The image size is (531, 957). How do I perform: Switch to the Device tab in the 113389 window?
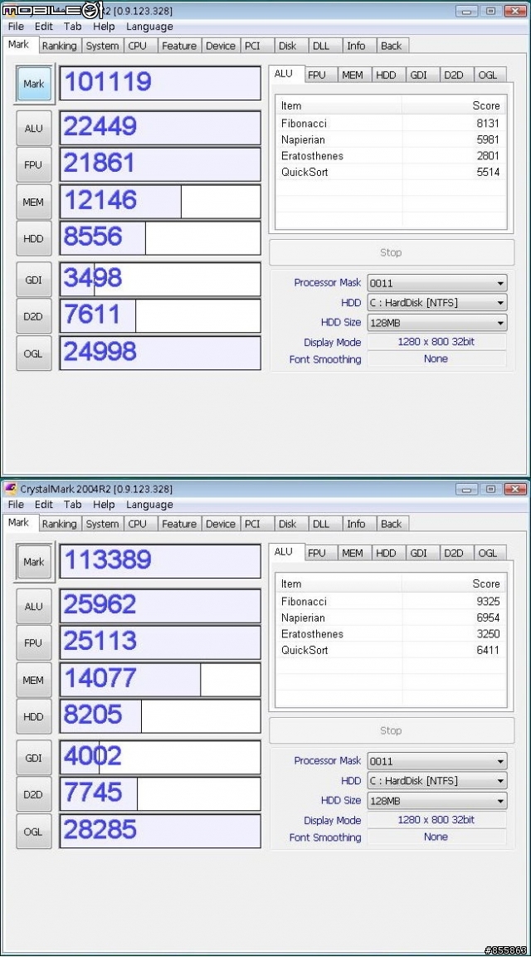(221, 524)
